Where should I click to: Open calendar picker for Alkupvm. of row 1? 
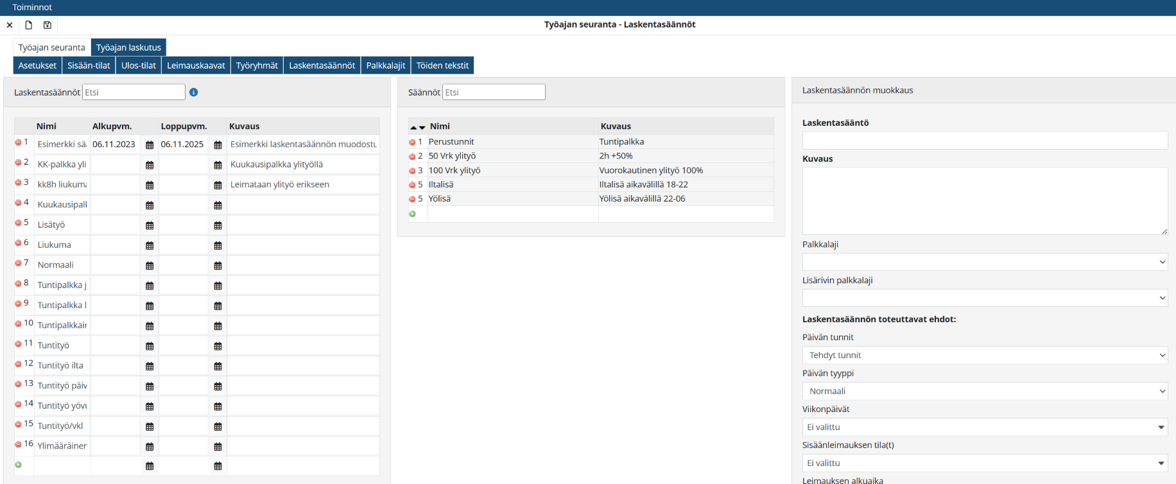point(150,145)
